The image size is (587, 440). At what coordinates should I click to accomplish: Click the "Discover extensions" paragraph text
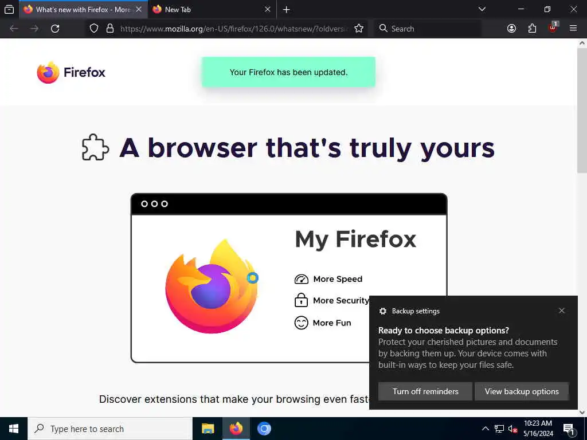coord(234,399)
